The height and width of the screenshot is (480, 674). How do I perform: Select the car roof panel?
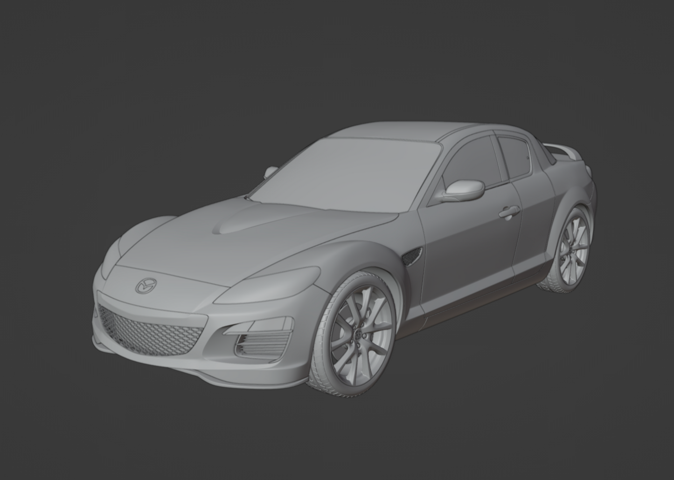[x=400, y=131]
